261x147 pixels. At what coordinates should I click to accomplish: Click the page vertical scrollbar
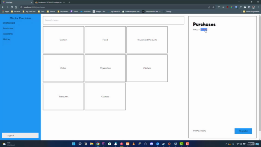click(260, 73)
